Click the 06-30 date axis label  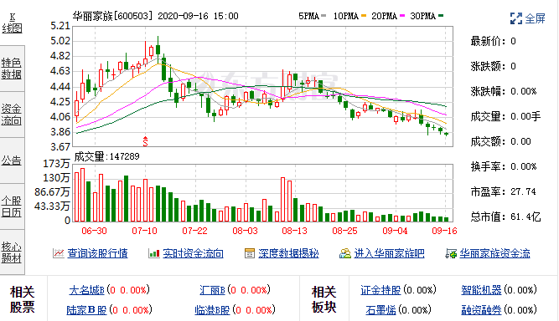click(x=94, y=231)
